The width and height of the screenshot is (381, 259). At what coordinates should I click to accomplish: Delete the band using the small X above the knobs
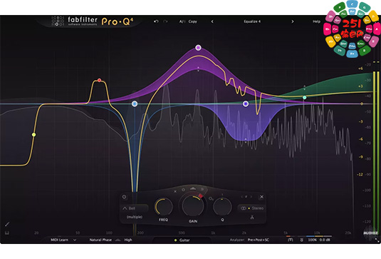tap(175, 191)
